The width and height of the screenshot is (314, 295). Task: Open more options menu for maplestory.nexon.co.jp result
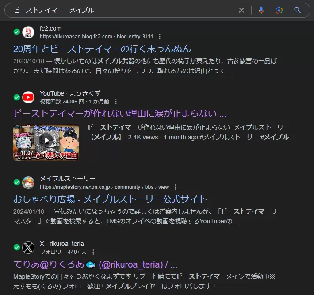176,187
